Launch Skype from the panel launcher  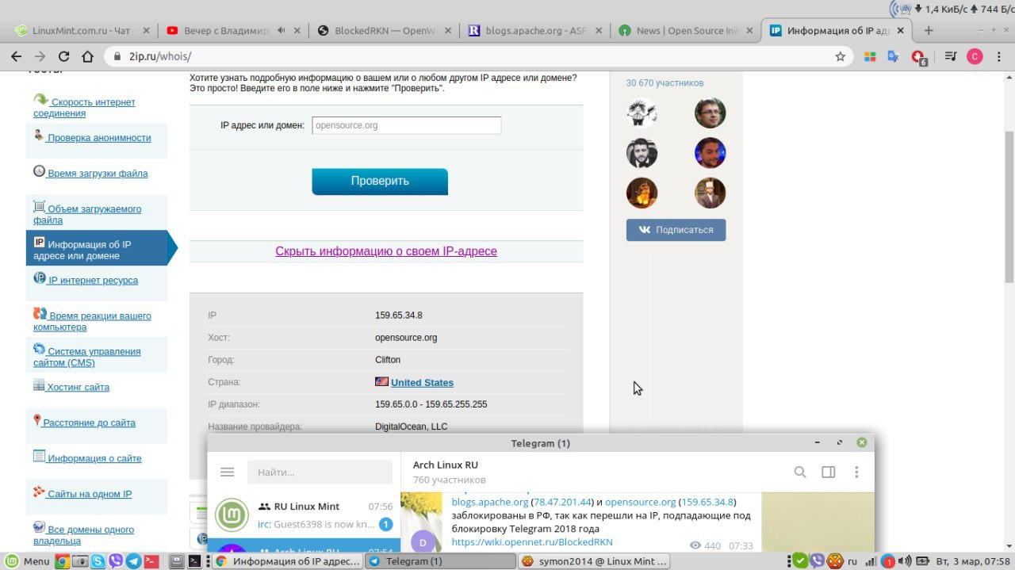(98, 561)
